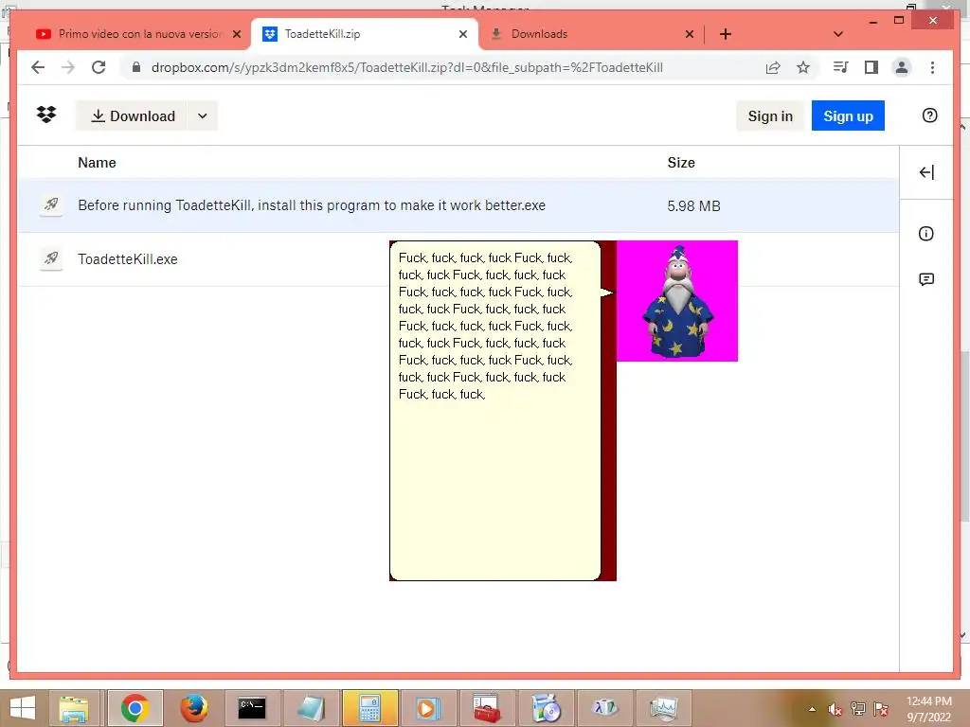Screen dimensions: 970x727
Task: Show hidden system tray icons
Action: [812, 709]
